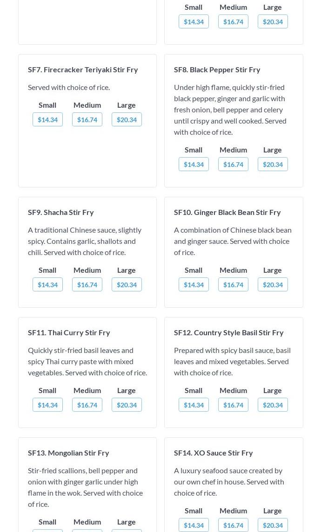Select Small price for Black Pepper Stir Fry
Screen dimensions: 321x532
coord(194,164)
